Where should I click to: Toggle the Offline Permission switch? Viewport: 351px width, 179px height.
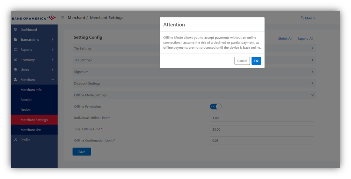pos(215,106)
